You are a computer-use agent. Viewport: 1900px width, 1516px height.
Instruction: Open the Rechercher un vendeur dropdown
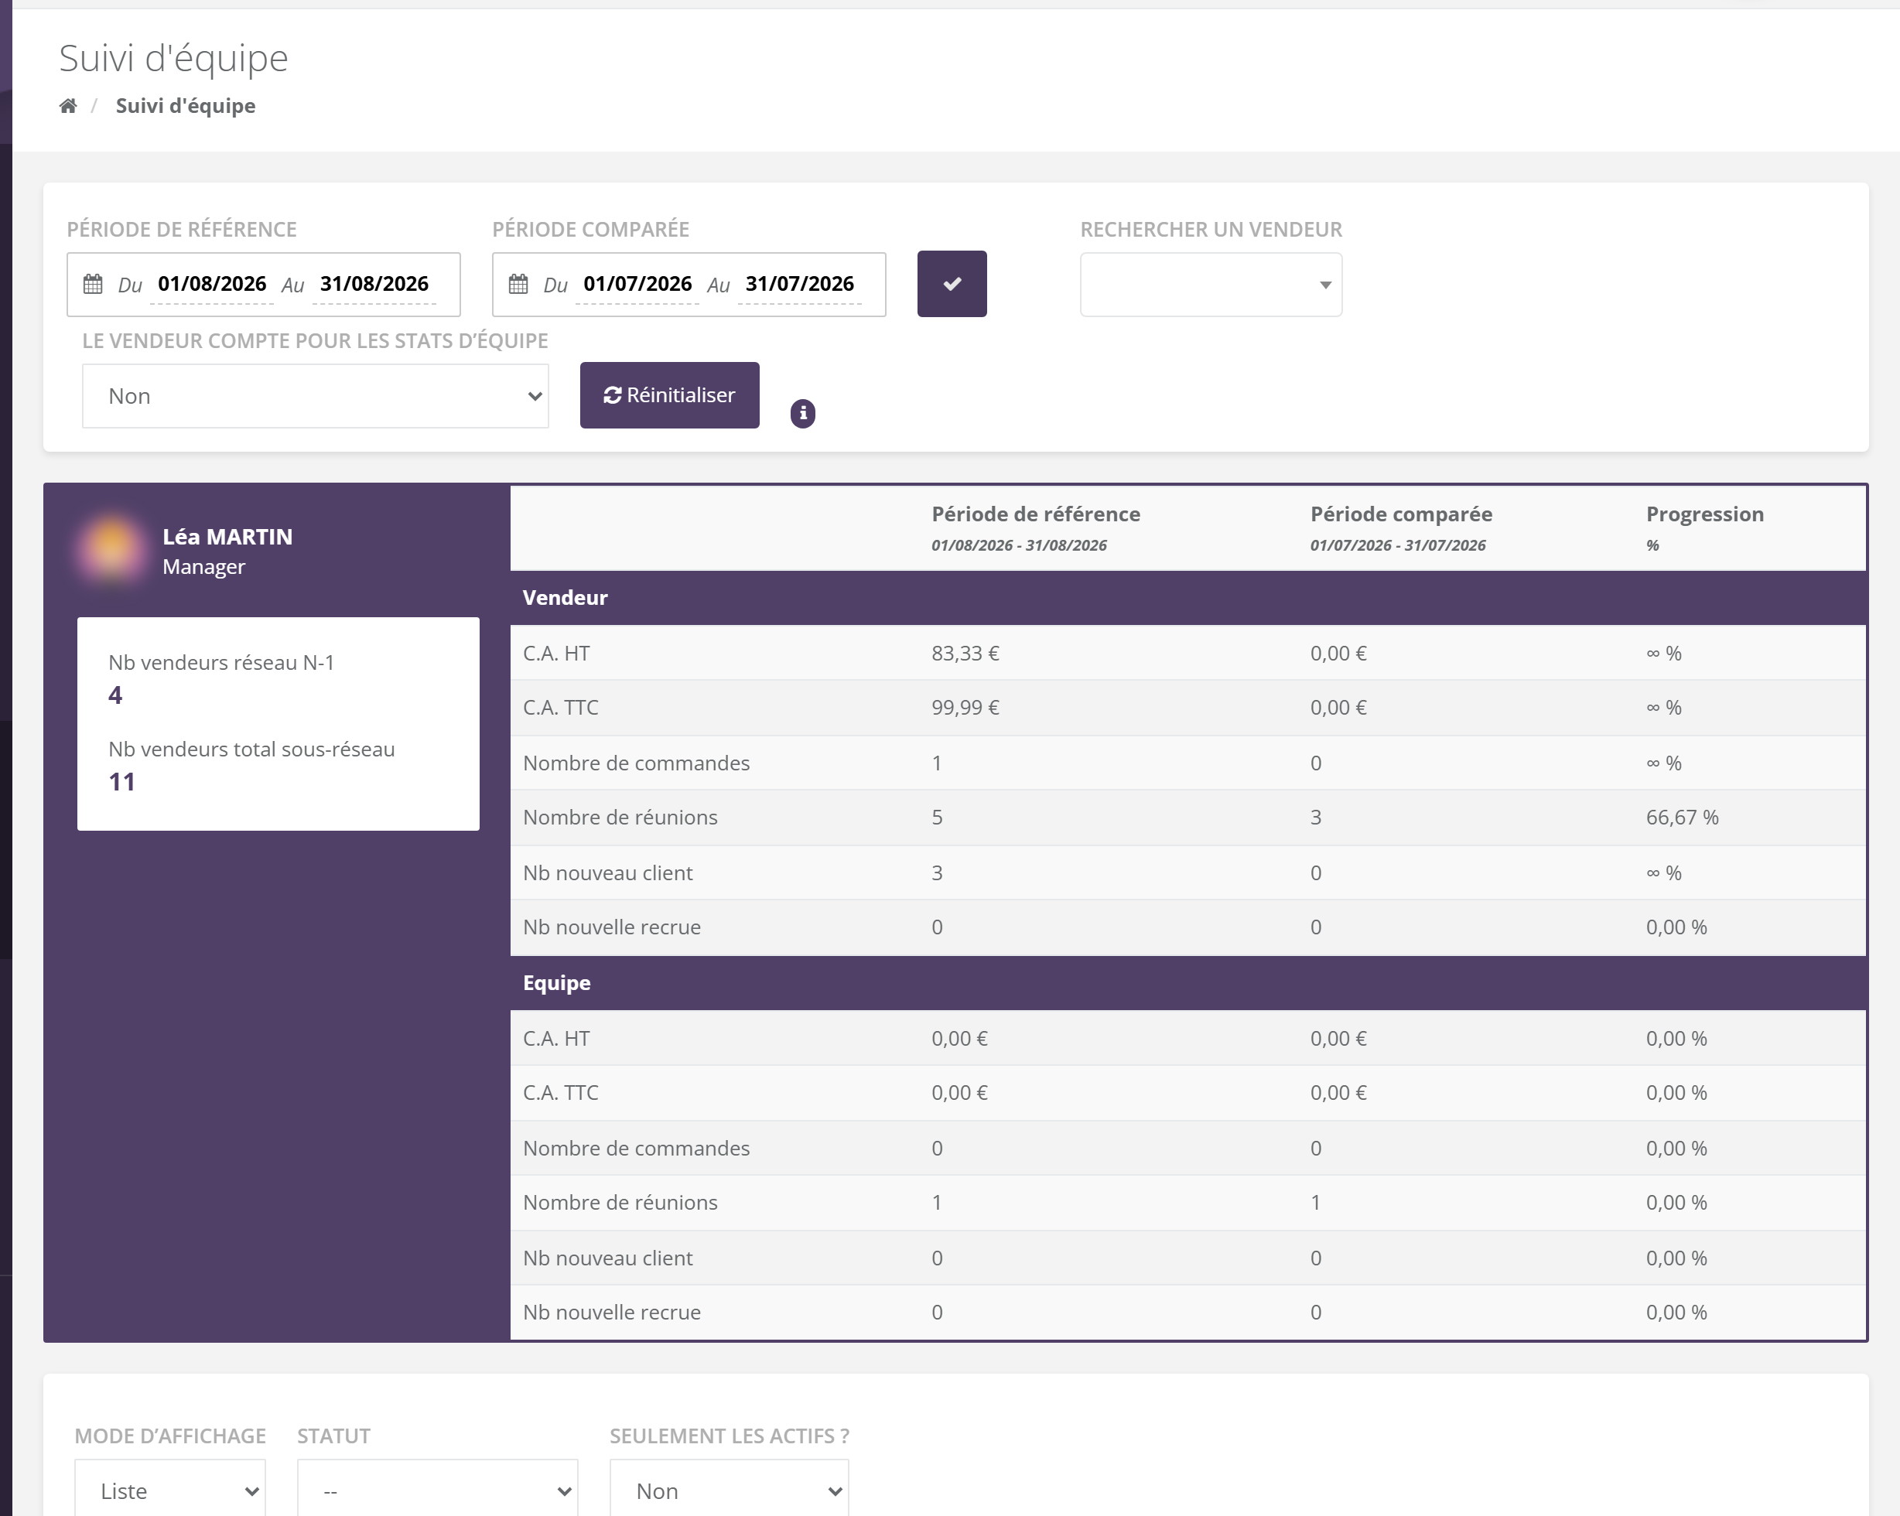[1211, 285]
